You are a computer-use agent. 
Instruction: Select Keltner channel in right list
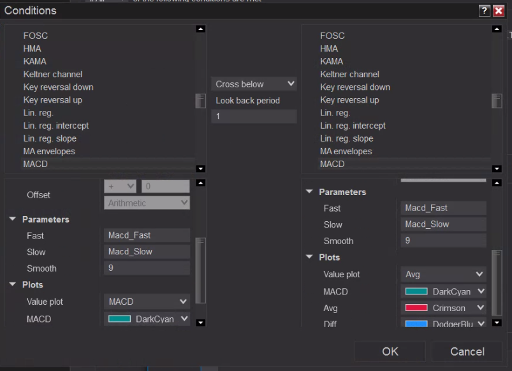coord(349,74)
